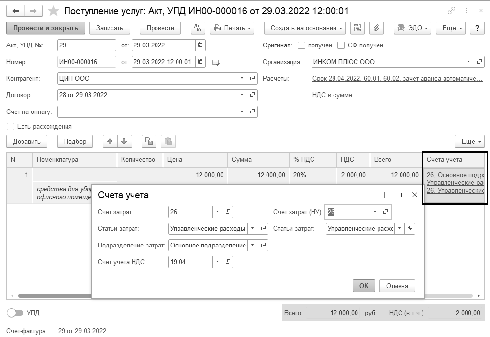Image resolution: width=490 pixels, height=337 pixels.
Task: Confirm Счета учета dialog with ОК
Action: pyautogui.click(x=364, y=286)
